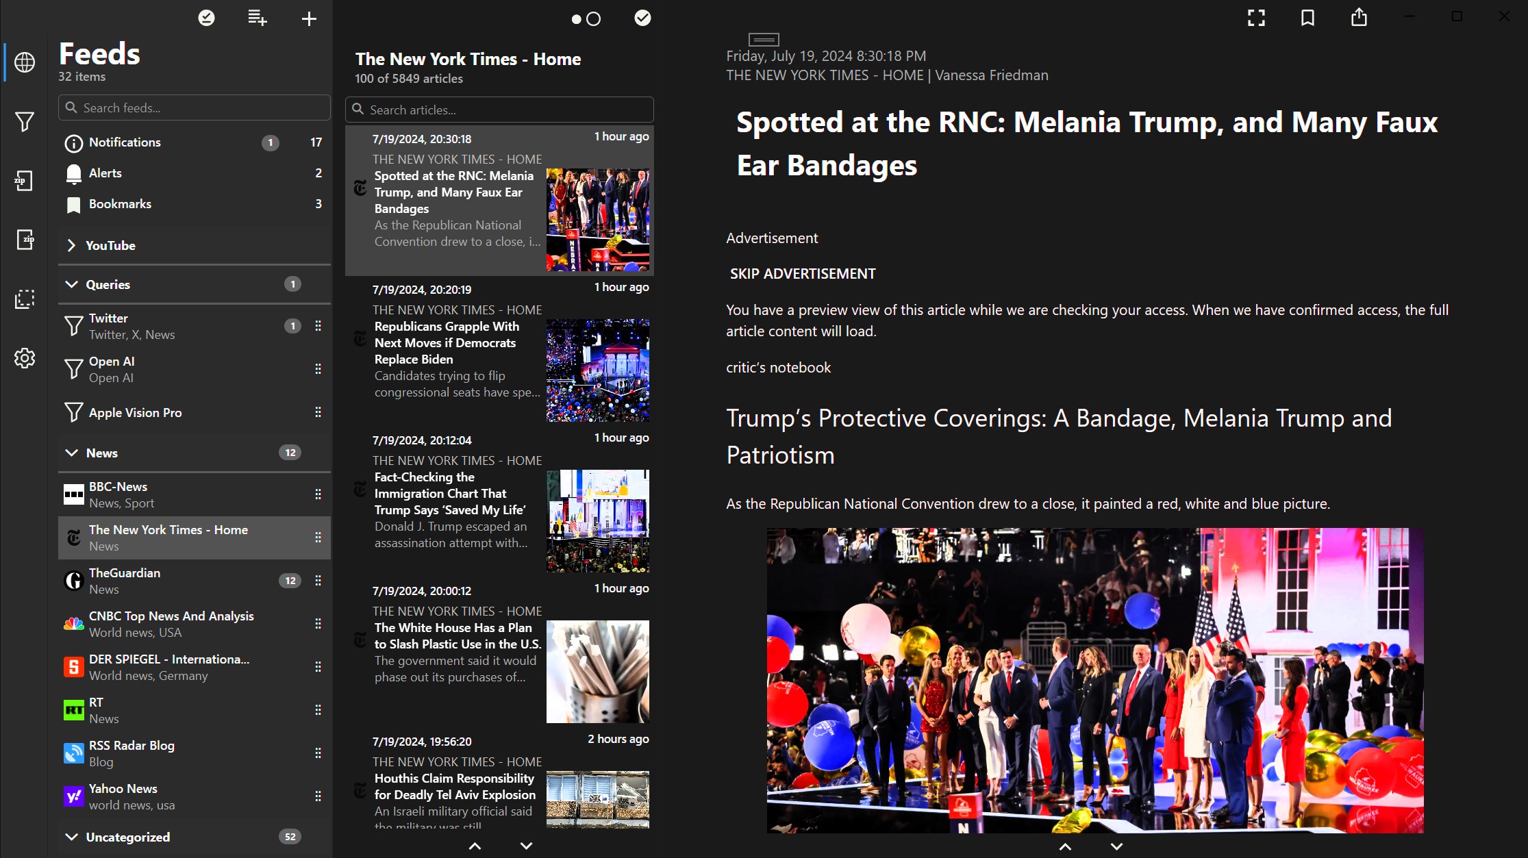Click the add to list icon
This screenshot has height=858, width=1528.
pos(257,18)
